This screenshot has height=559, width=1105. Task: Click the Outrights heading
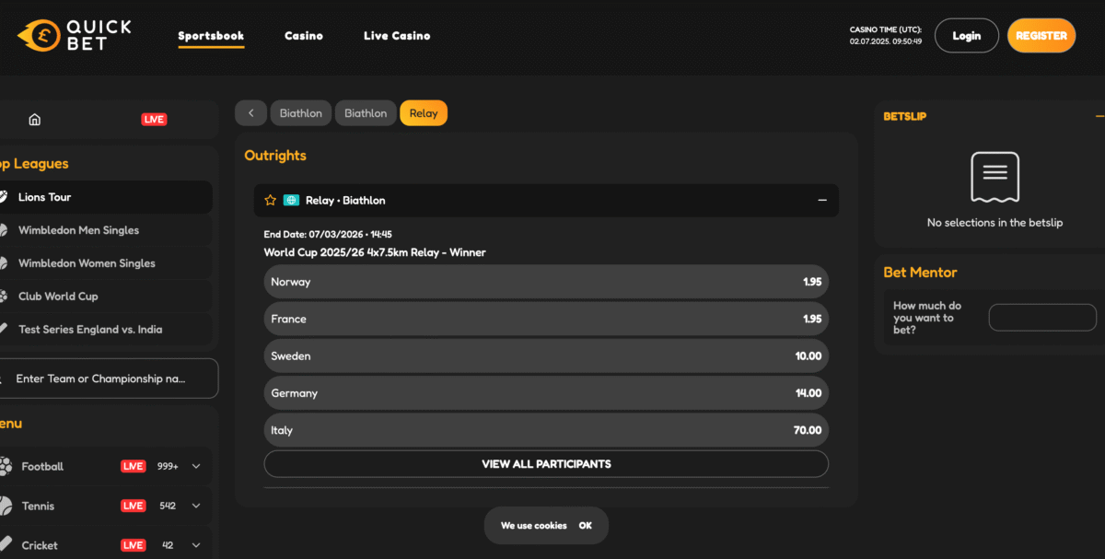[x=275, y=156]
